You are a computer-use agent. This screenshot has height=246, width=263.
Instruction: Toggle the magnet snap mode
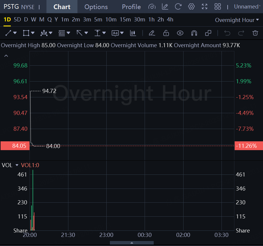pos(194,33)
